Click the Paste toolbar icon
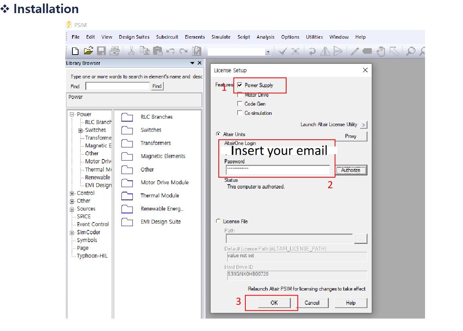This screenshot has height=331, width=463. pyautogui.click(x=157, y=51)
